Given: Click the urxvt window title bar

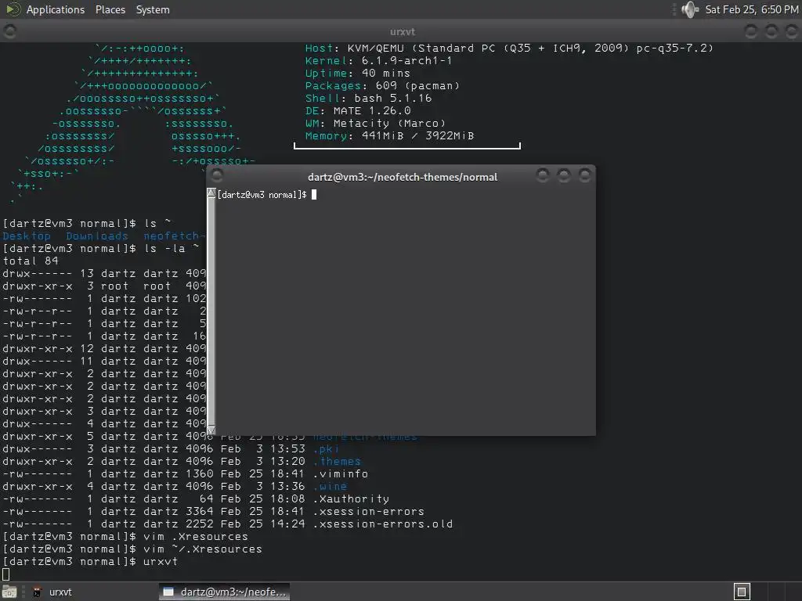Looking at the screenshot, I should coord(402,31).
